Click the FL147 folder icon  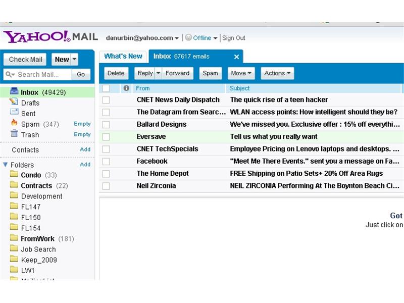pyautogui.click(x=14, y=206)
